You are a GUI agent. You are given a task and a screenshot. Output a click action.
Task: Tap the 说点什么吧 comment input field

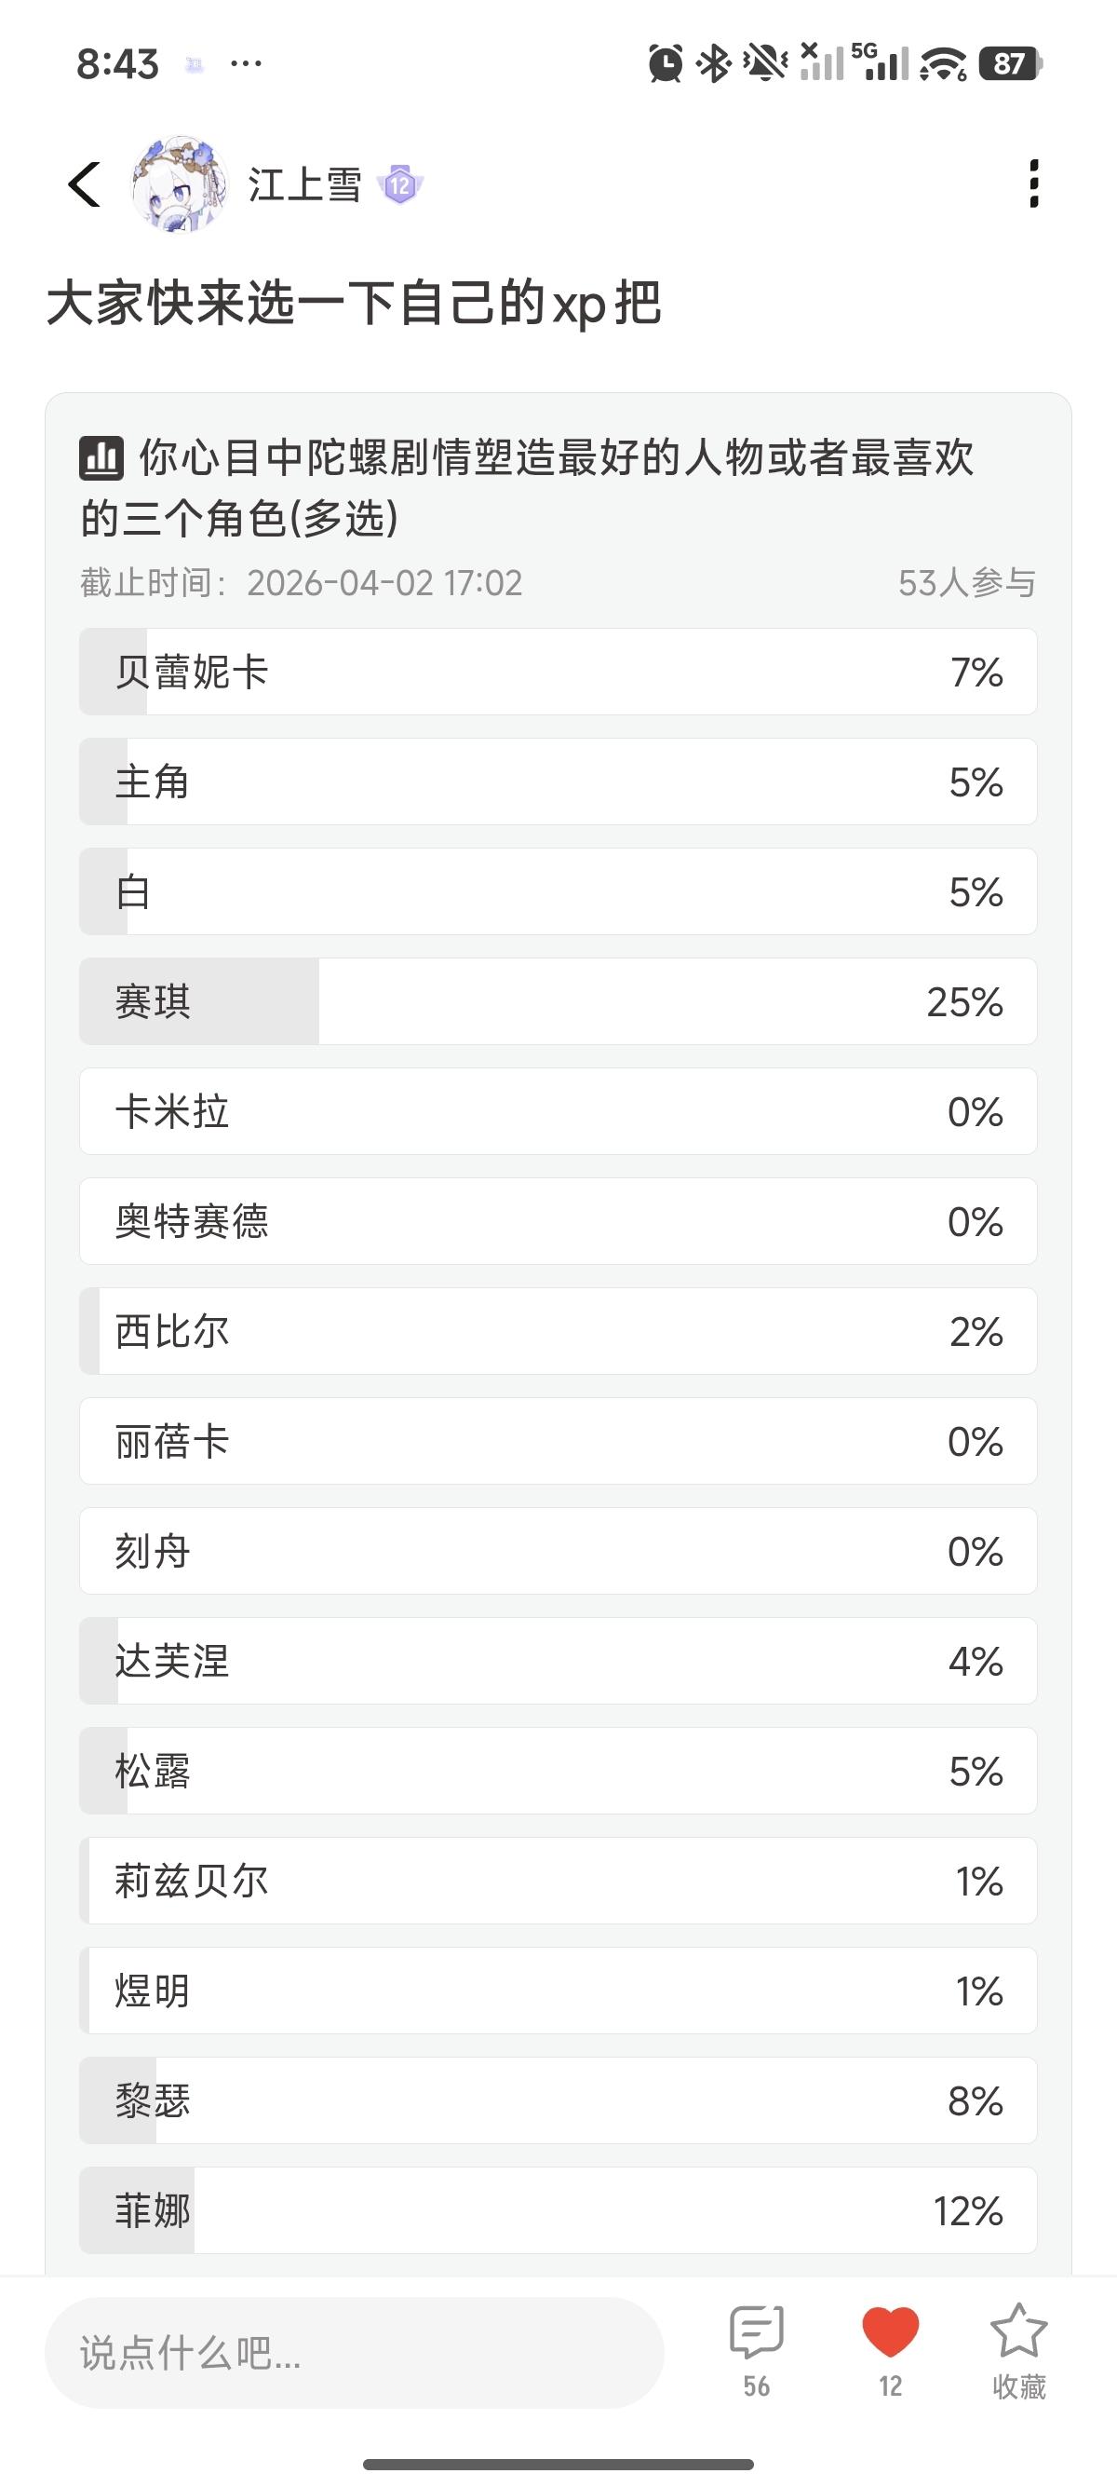pyautogui.click(x=353, y=2353)
